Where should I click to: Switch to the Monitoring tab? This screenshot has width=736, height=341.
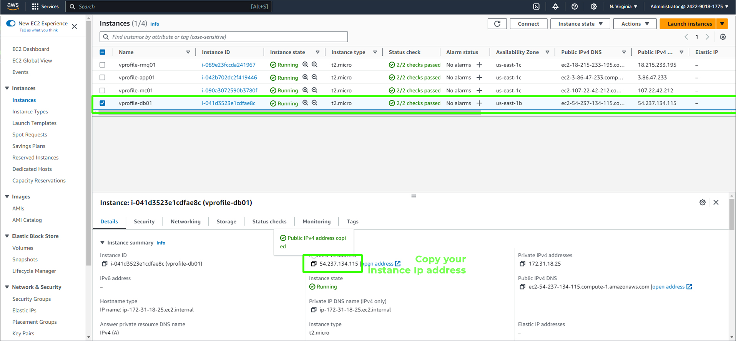[x=317, y=221]
